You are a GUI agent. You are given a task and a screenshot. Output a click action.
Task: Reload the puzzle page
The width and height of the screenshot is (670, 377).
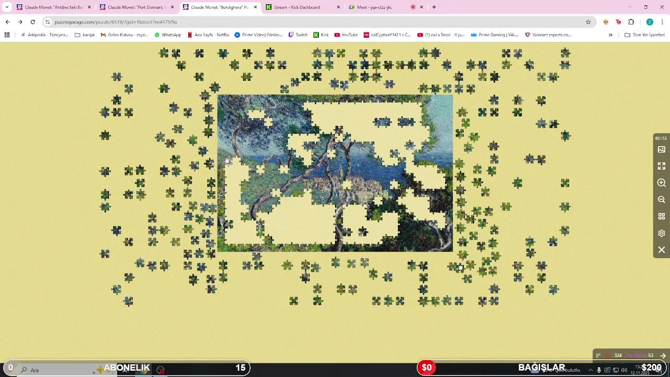coord(32,22)
